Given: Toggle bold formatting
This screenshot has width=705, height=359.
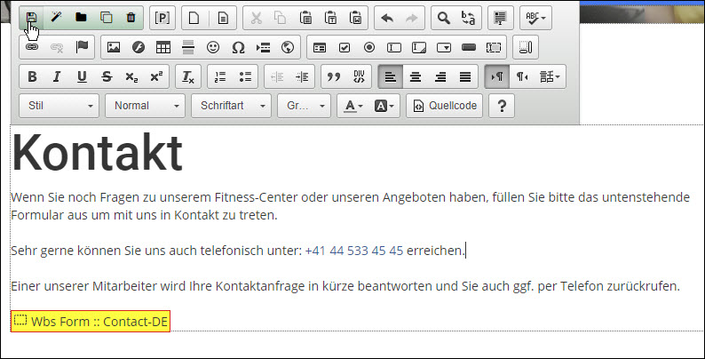Looking at the screenshot, I should click(x=32, y=76).
